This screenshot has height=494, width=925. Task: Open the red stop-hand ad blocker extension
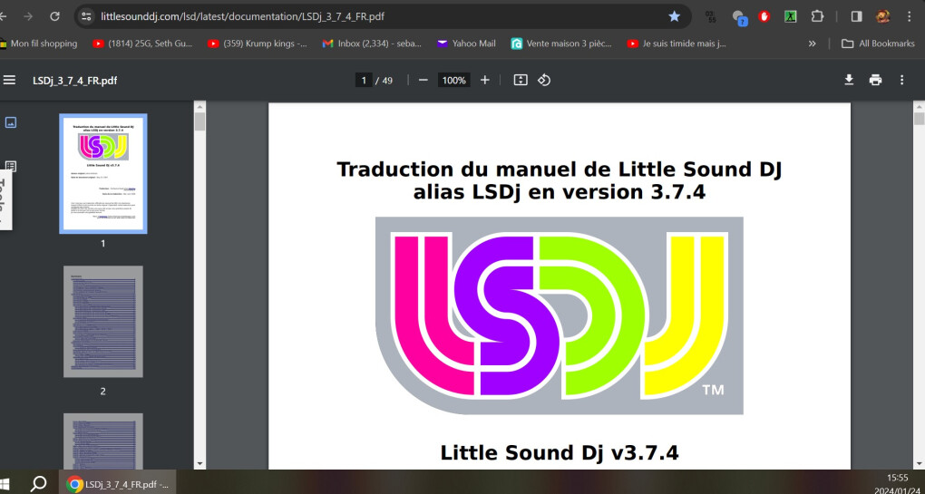764,16
